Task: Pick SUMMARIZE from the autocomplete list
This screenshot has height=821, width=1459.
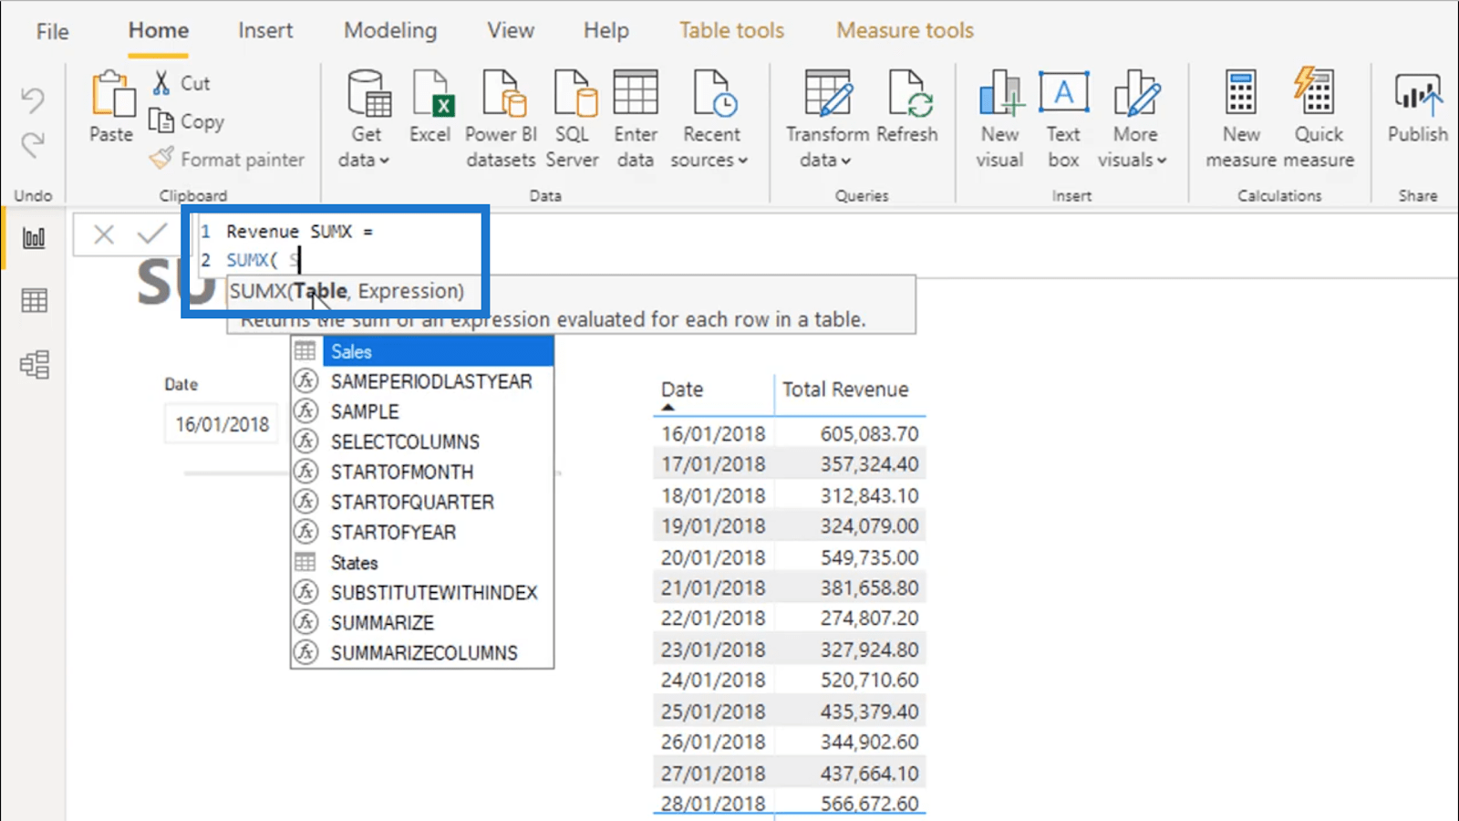Action: point(422,622)
